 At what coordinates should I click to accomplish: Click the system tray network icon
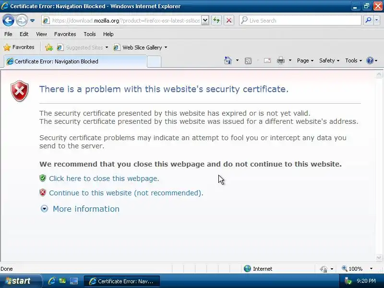pos(348,281)
